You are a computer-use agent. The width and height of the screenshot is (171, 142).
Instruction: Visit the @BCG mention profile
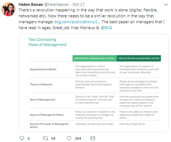(x=106, y=28)
